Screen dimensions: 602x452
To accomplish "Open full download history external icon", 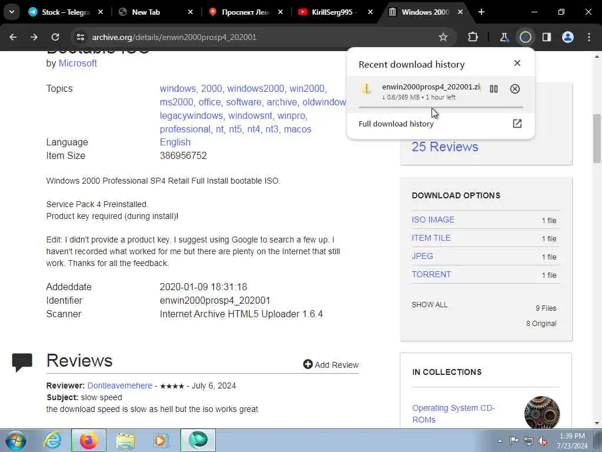I will coord(517,124).
